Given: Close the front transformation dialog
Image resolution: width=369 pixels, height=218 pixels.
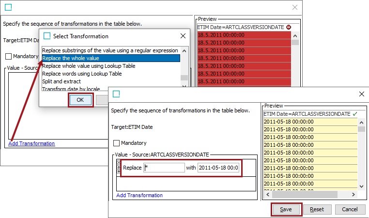Looking at the screenshot, I should click(361, 94).
